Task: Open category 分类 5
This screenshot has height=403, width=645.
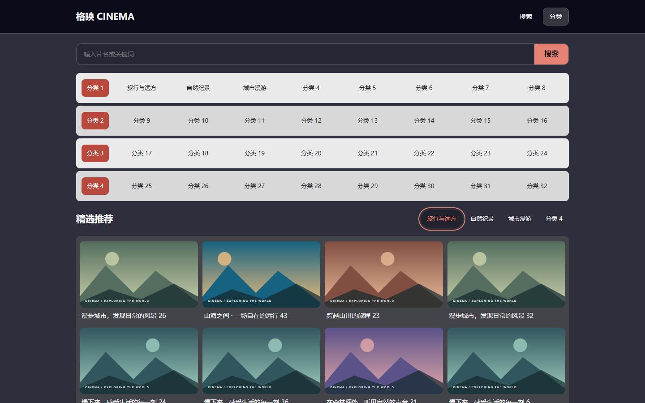Action: [368, 88]
